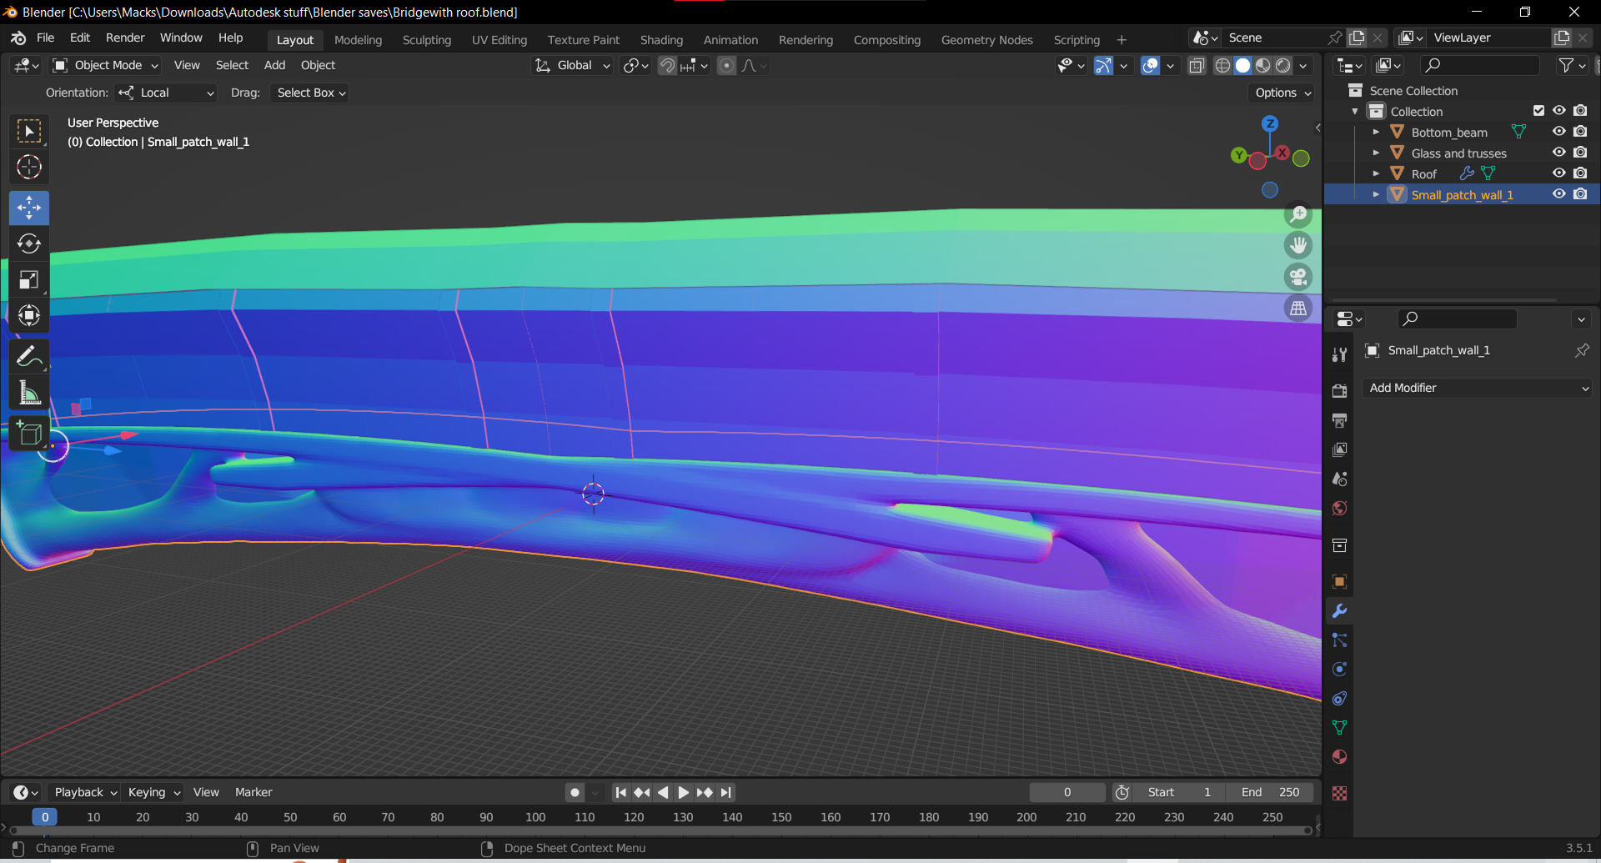
Task: Switch to the Shading workspace tab
Action: (661, 40)
